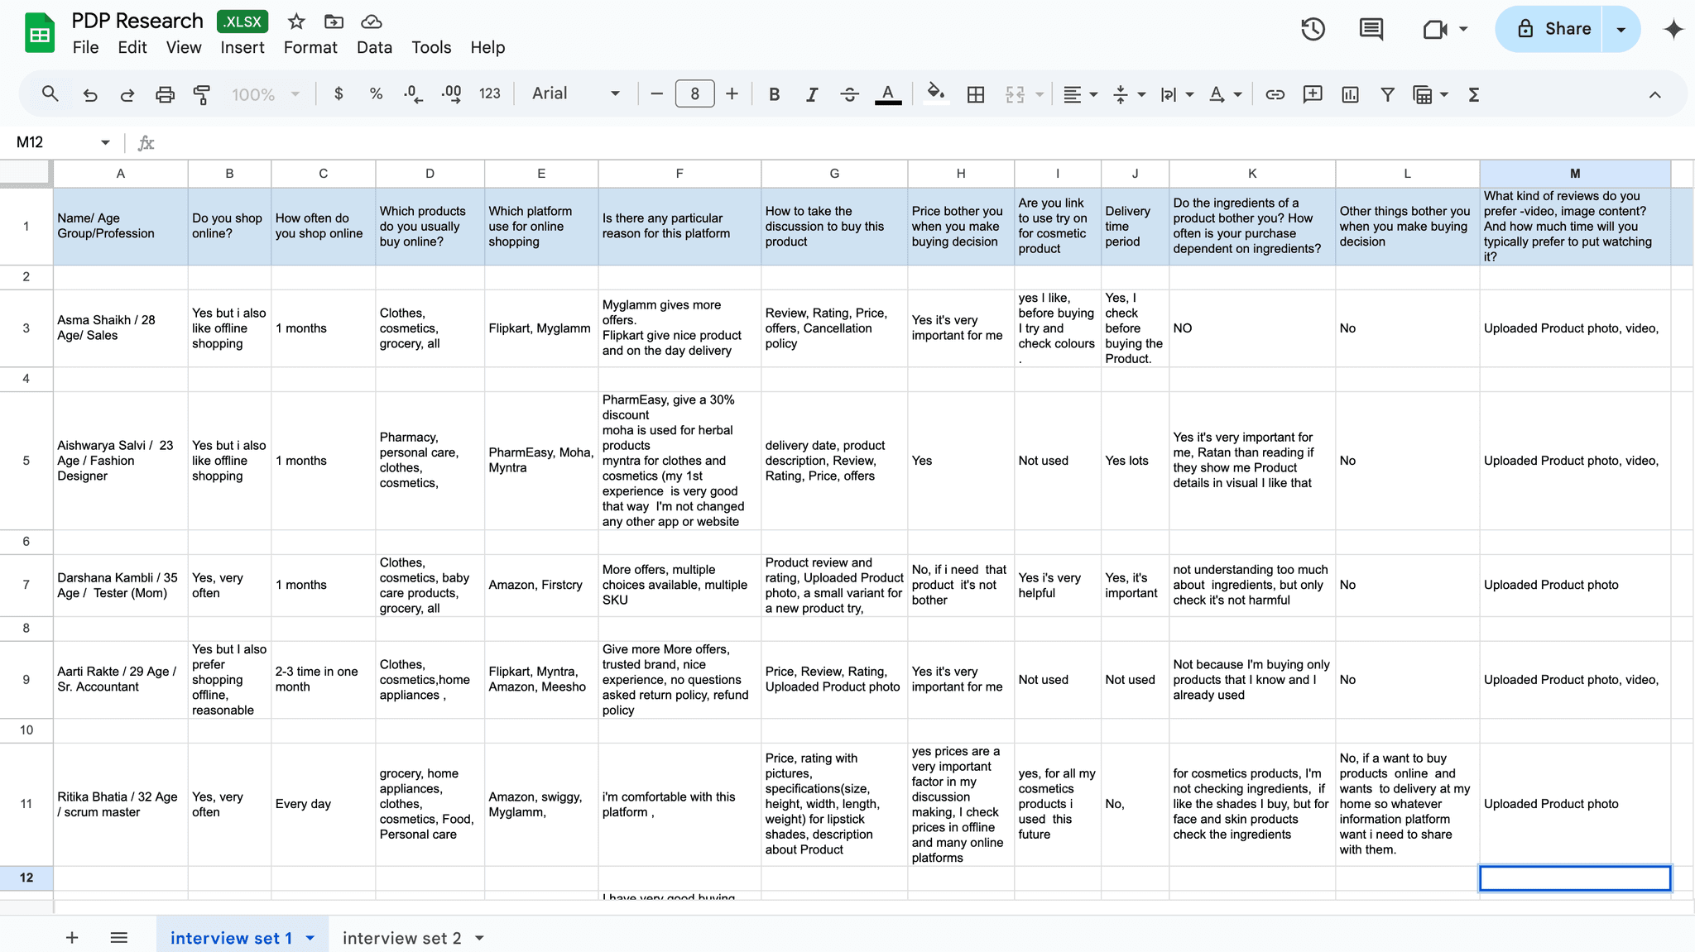Open version history clock icon
Viewport: 1695px width, 952px height.
(1313, 29)
